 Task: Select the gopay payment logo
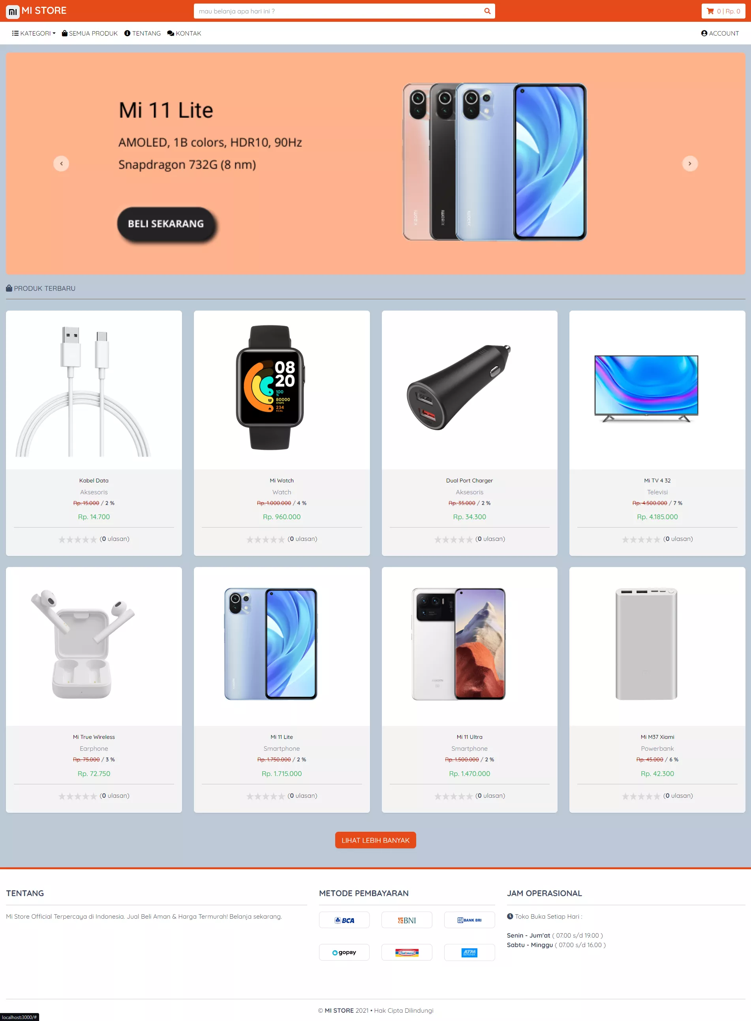pyautogui.click(x=344, y=952)
